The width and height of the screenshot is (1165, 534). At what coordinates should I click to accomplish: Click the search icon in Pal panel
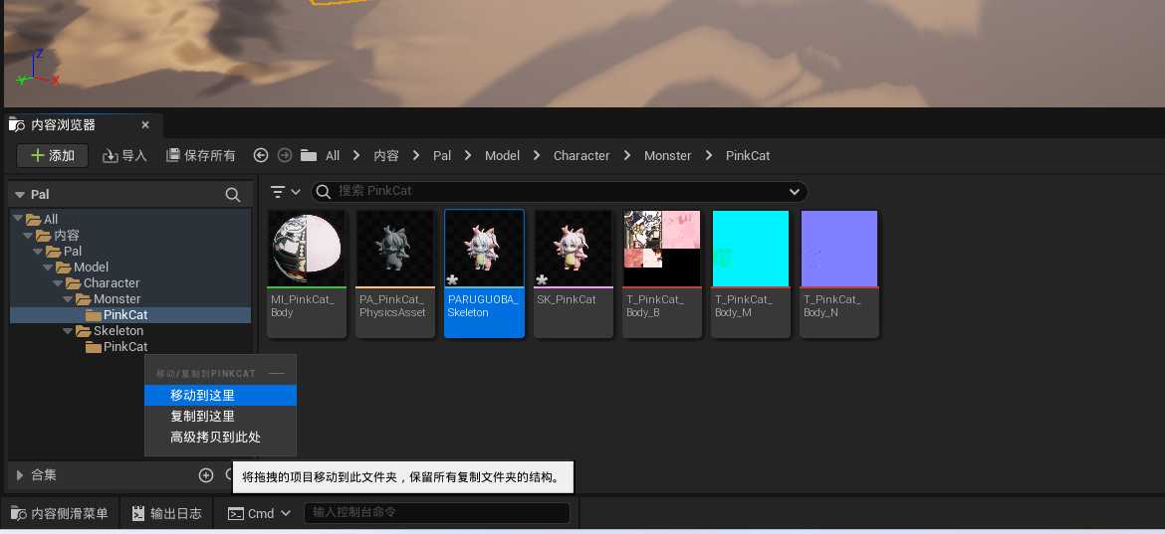[x=232, y=195]
